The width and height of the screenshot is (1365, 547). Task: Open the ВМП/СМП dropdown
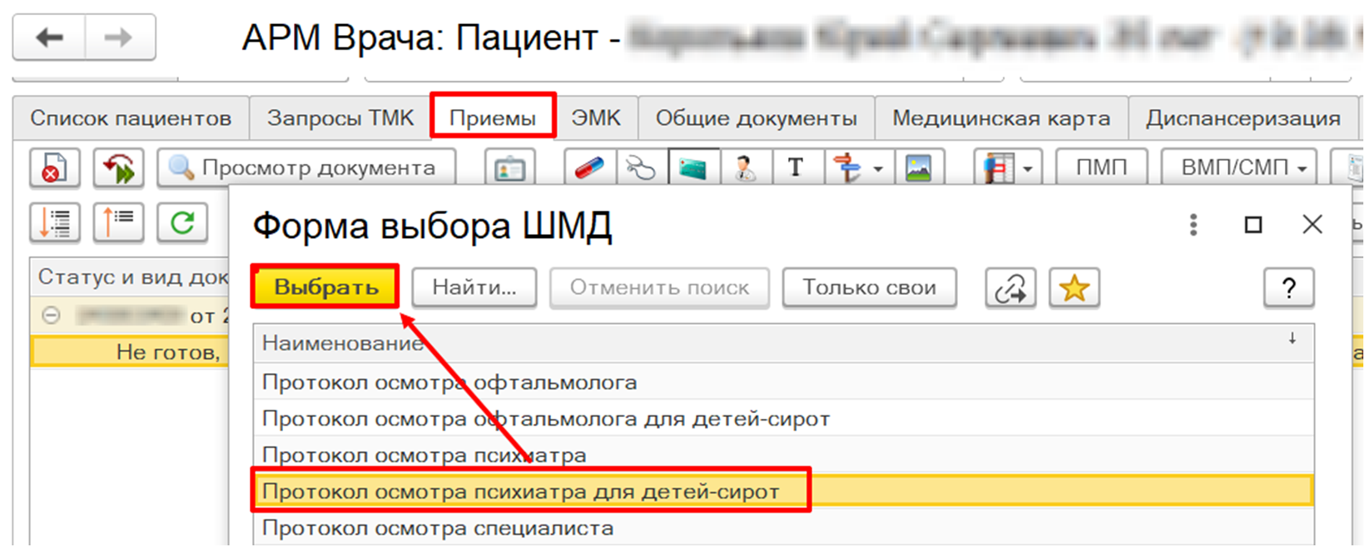coord(1238,168)
